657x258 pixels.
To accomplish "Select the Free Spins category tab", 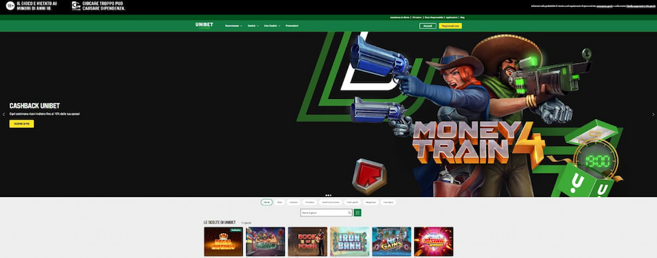I will 388,202.
